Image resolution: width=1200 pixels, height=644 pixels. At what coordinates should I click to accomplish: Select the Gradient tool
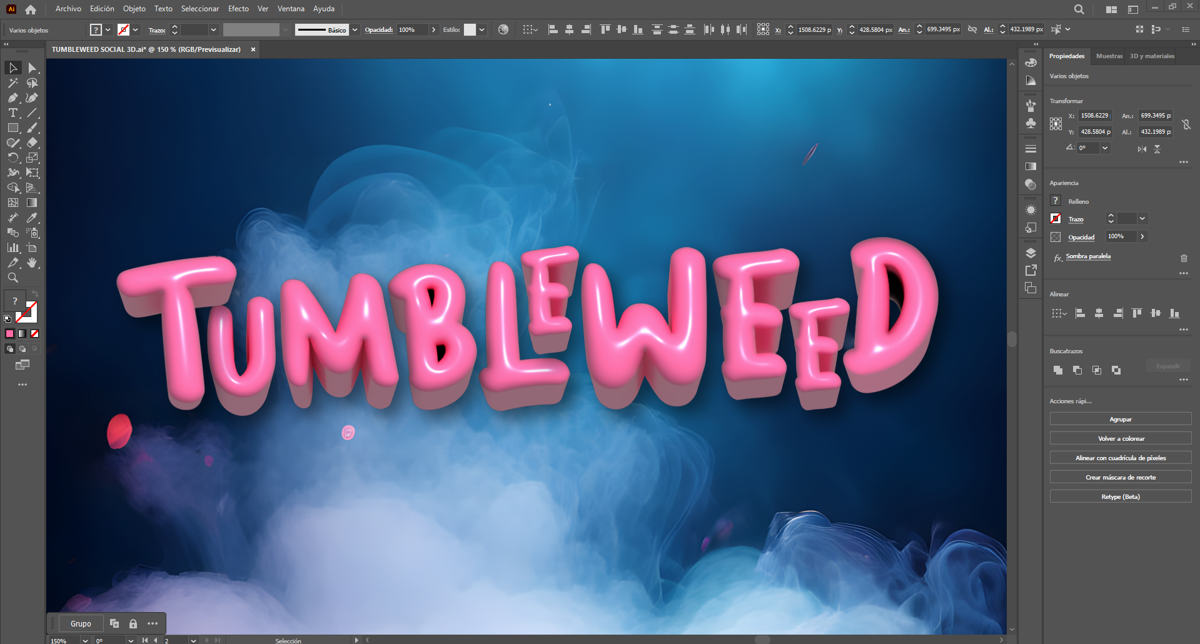[33, 203]
